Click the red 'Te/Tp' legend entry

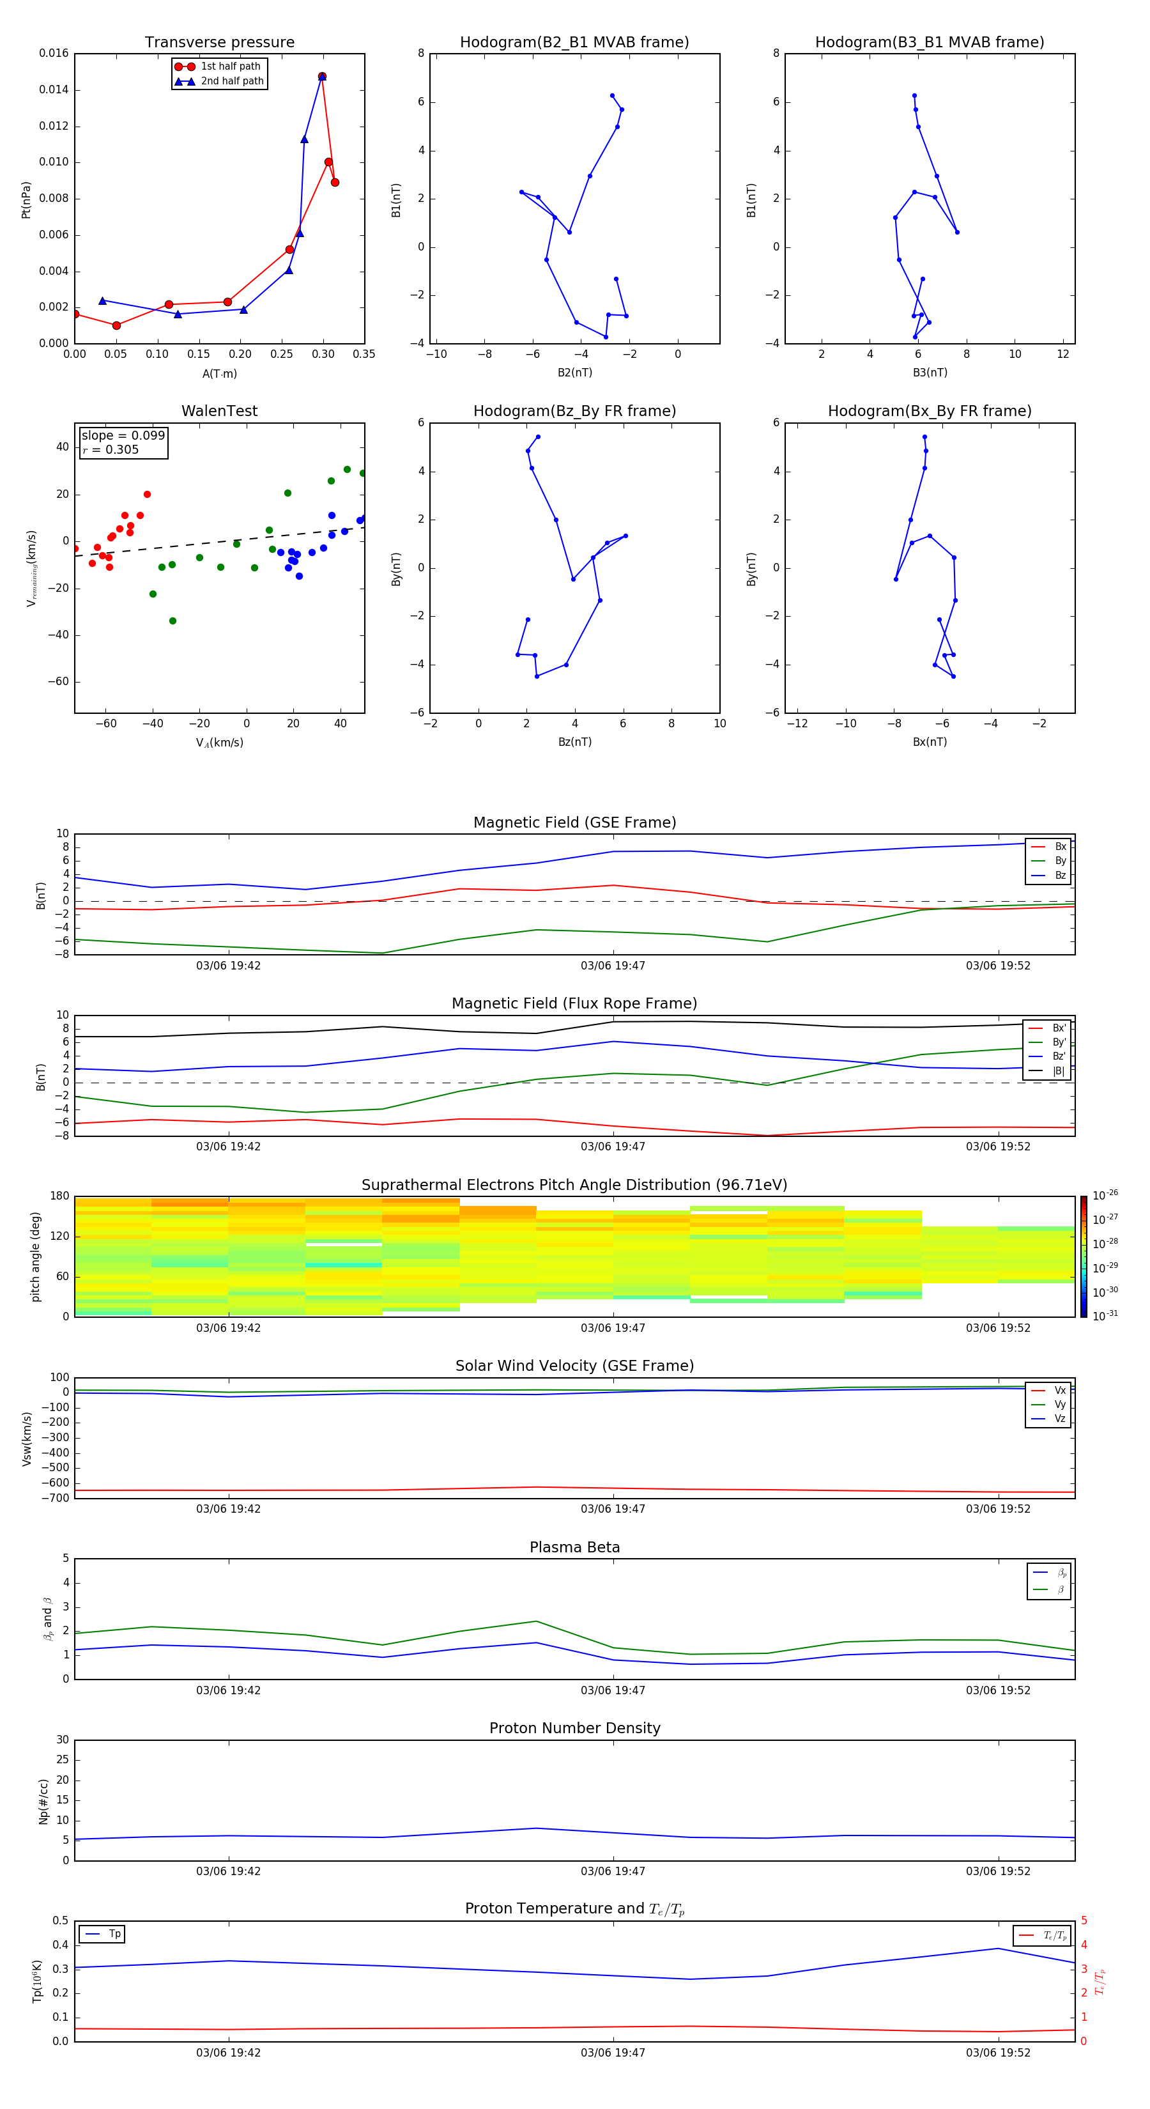point(1043,1935)
